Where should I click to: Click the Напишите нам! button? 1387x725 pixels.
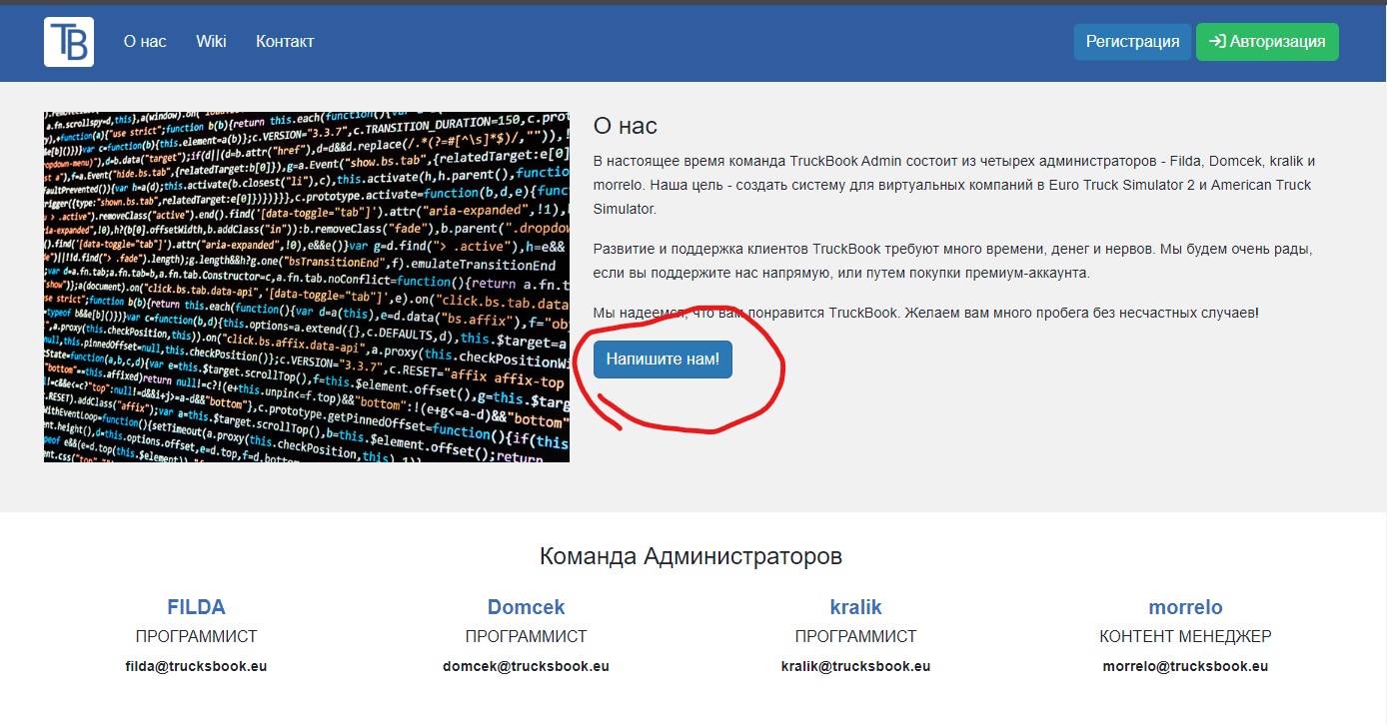coord(663,360)
